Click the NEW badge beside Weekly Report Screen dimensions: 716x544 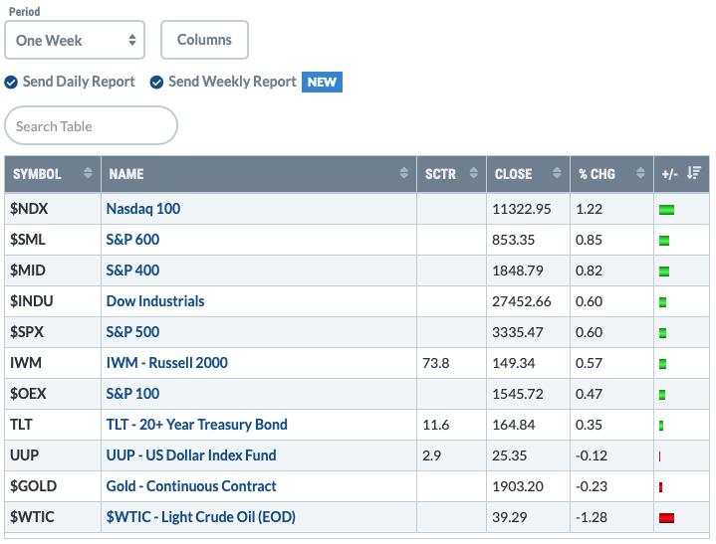click(x=322, y=83)
